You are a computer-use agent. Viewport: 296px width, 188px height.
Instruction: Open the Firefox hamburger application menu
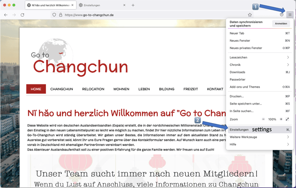(290, 15)
